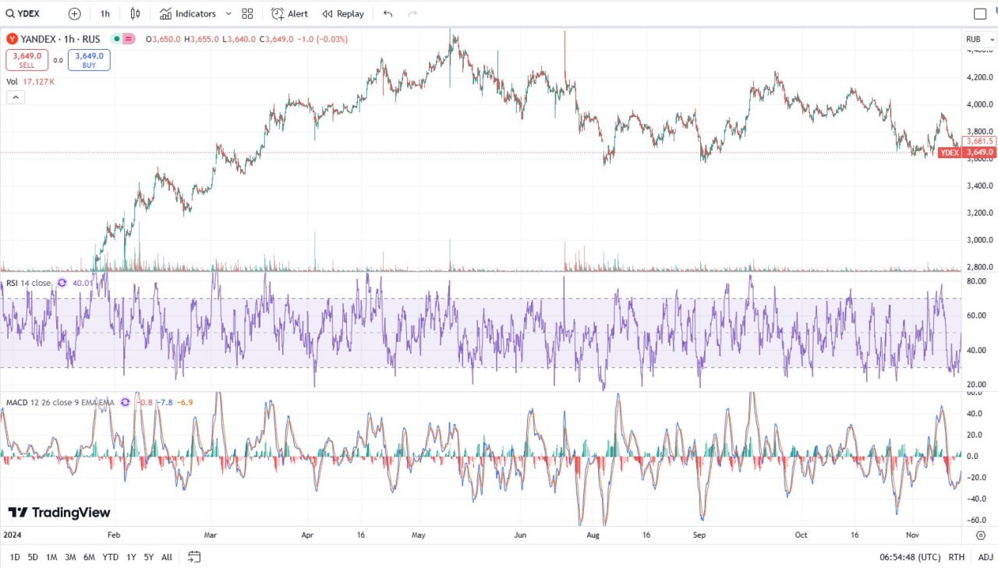Click the Nov label on the time axis
The height and width of the screenshot is (568, 998).
tap(913, 535)
